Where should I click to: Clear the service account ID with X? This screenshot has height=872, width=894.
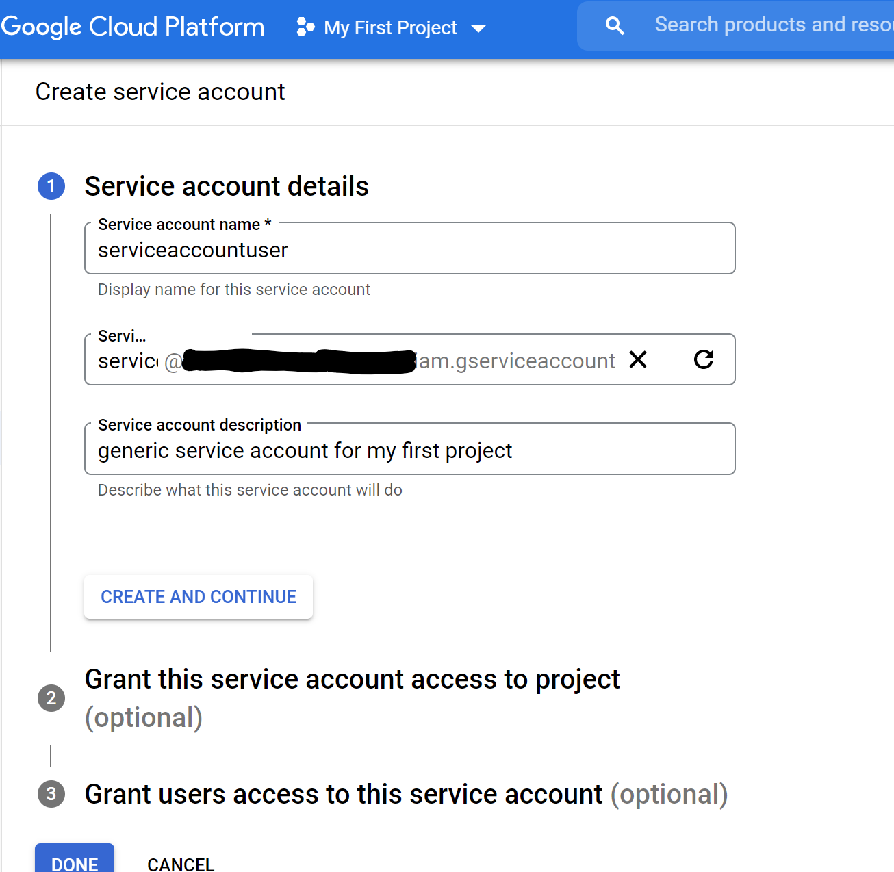(638, 359)
